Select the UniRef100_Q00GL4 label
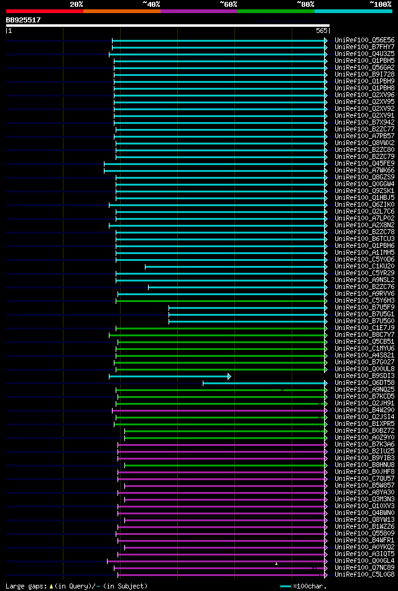This screenshot has width=398, height=591. (365, 561)
